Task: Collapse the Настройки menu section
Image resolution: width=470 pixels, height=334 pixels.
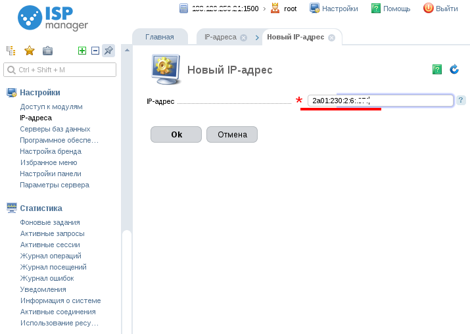Action: coord(40,92)
